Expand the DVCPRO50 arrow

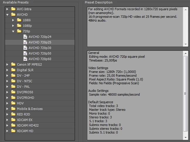7,92
